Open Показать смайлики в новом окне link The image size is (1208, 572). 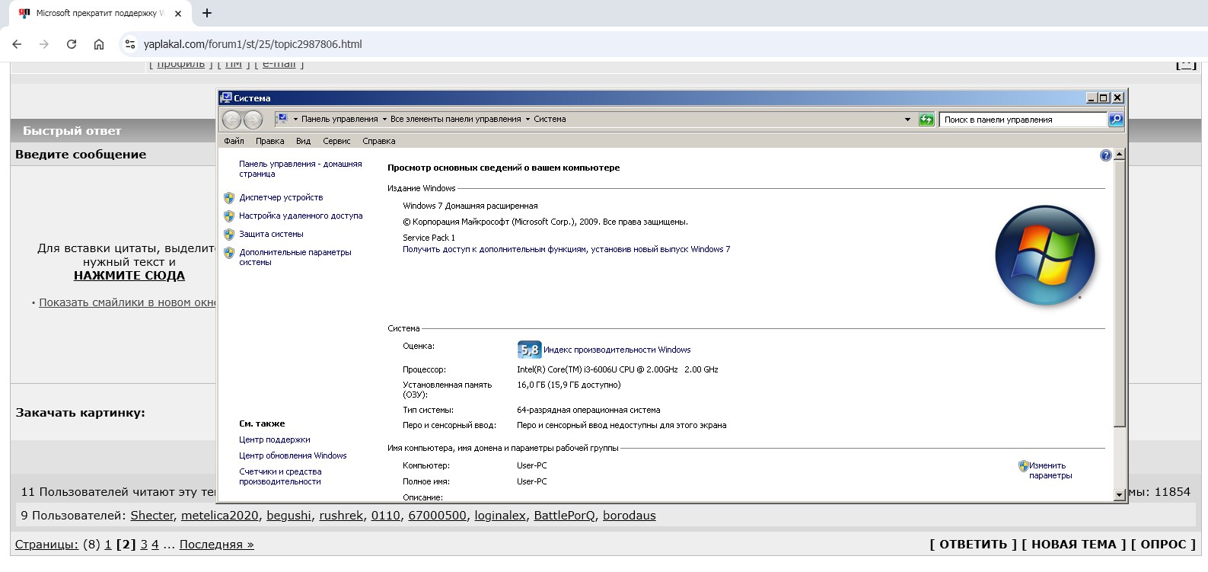tap(128, 302)
